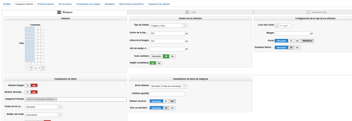Disable Height consistency by choosing No
This screenshot has width=352, height=121.
(x=159, y=63)
